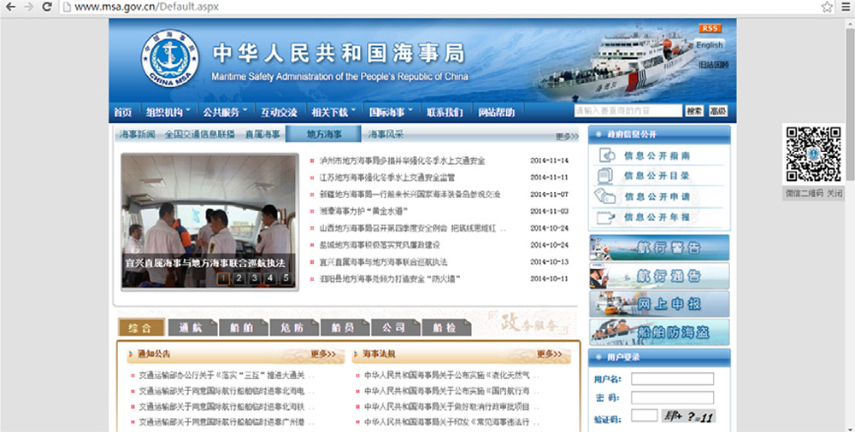The width and height of the screenshot is (855, 432).
Task: Open the 船舶防海盗 banner
Action: 659,332
